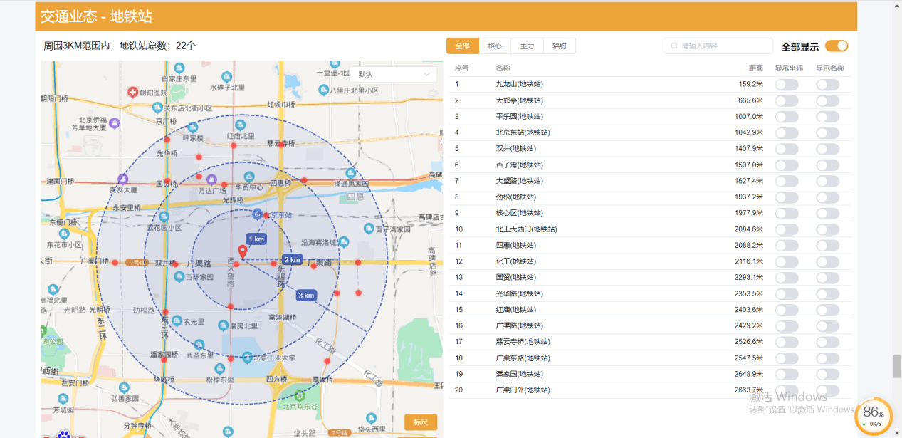902x438 pixels.
Task: Click the 朝阳医院 hospital icon on the map
Action: pyautogui.click(x=132, y=91)
